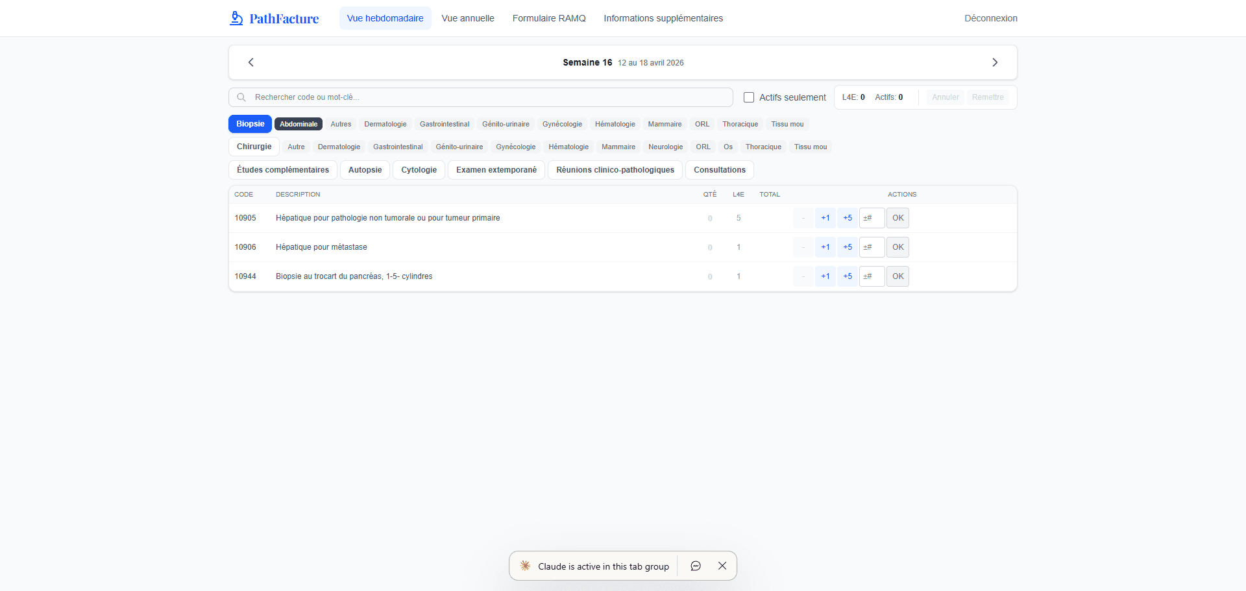Screen dimensions: 1246x591
Task: Dismiss the Claude tab group banner
Action: click(722, 566)
